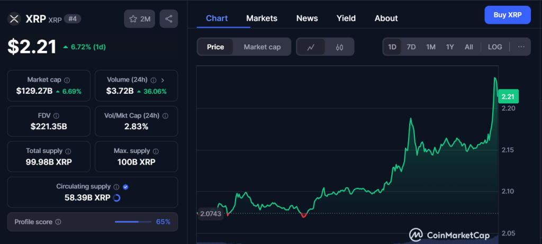Click the 2.83% Vol/Mkt Cap value
The width and height of the screenshot is (542, 244).
coord(136,126)
